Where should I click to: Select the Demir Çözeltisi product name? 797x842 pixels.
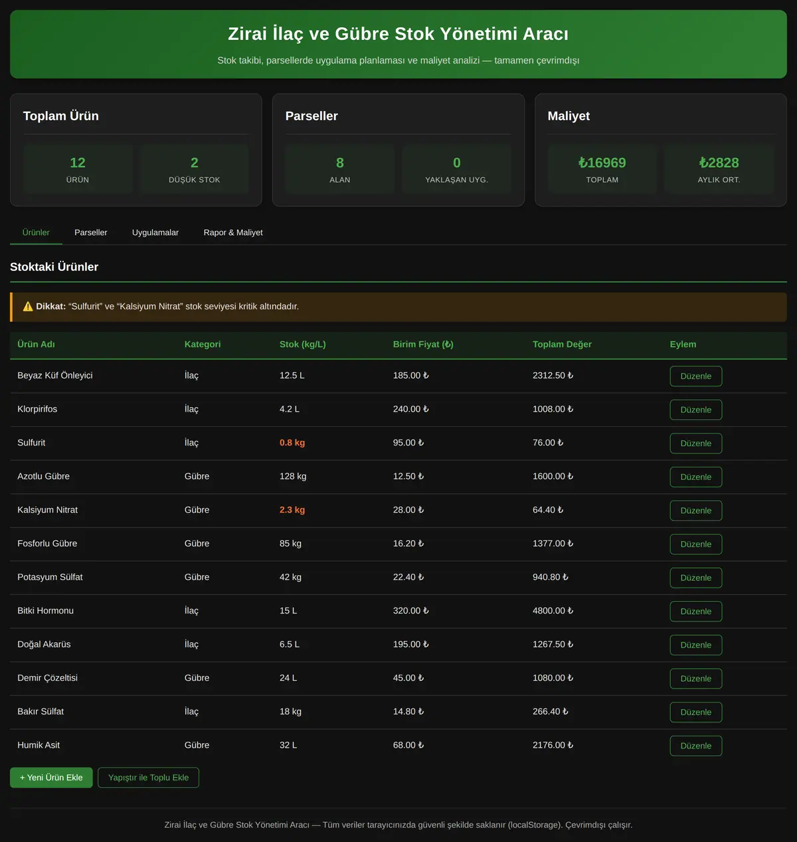[x=47, y=678]
